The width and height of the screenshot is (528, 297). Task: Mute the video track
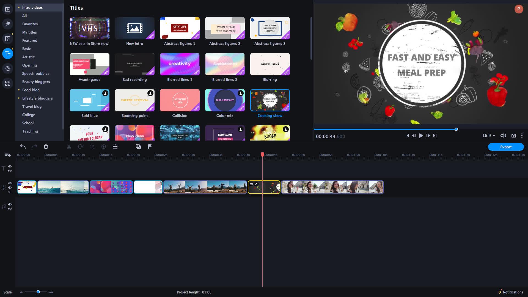(10, 188)
